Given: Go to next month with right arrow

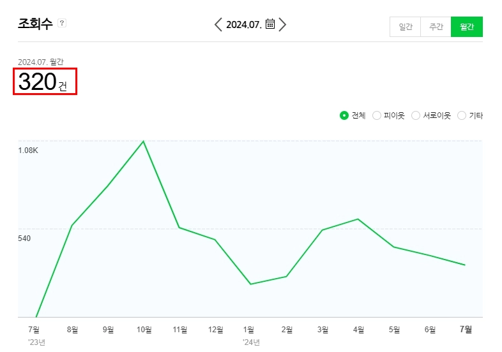Looking at the screenshot, I should (282, 25).
